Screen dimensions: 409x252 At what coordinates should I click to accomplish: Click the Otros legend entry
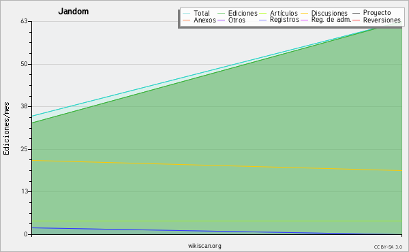pos(231,20)
